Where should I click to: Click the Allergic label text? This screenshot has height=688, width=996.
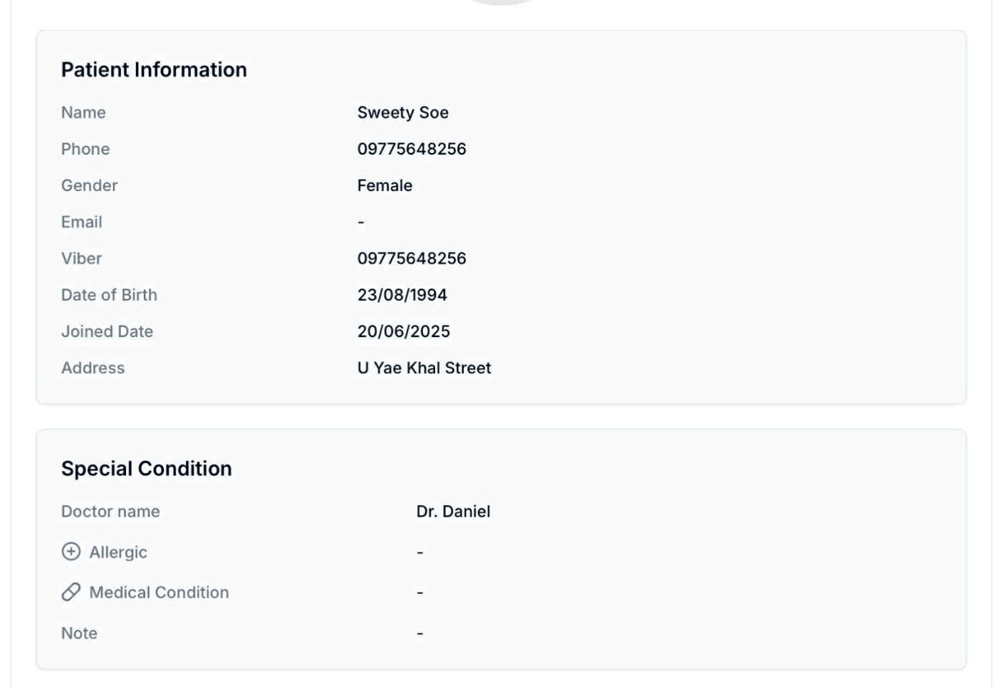(x=118, y=552)
